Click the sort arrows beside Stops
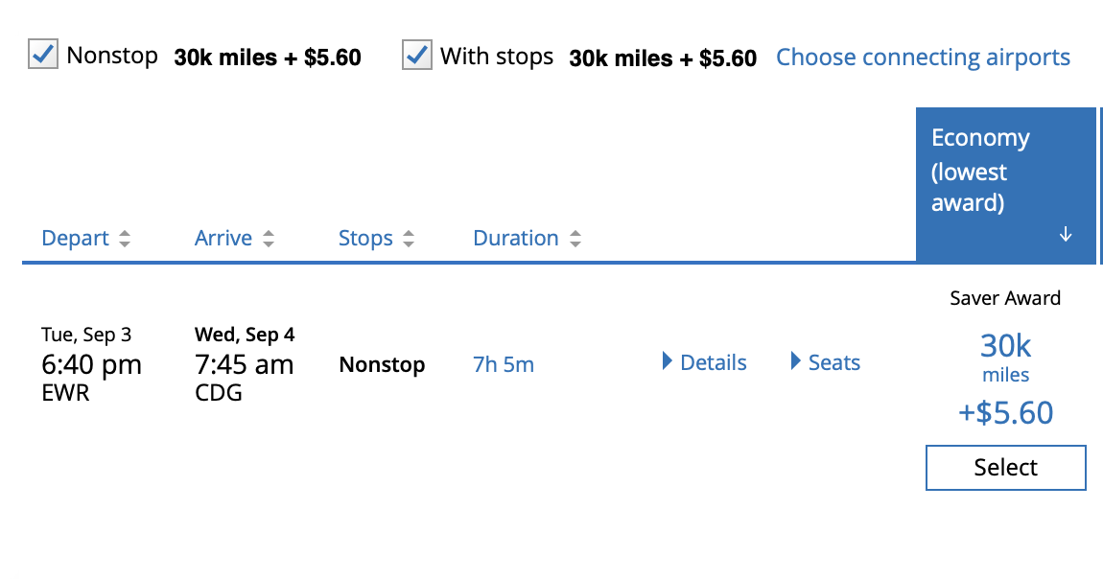Viewport: 1103px width, 579px height. tap(409, 240)
